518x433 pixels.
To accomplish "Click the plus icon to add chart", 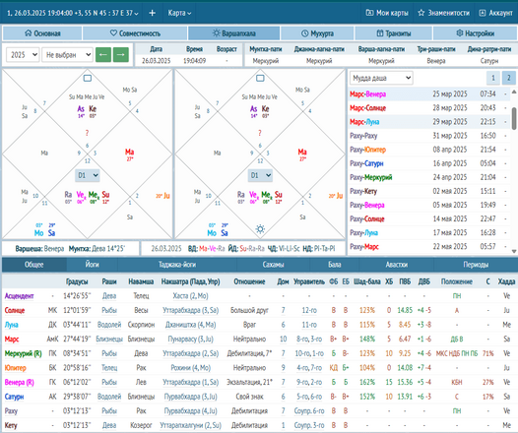I will click(x=152, y=13).
